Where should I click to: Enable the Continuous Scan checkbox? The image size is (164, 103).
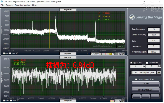click(136, 79)
